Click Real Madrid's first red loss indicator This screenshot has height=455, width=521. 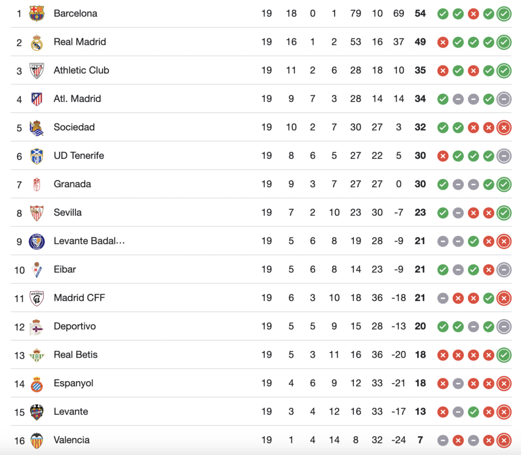(x=443, y=42)
